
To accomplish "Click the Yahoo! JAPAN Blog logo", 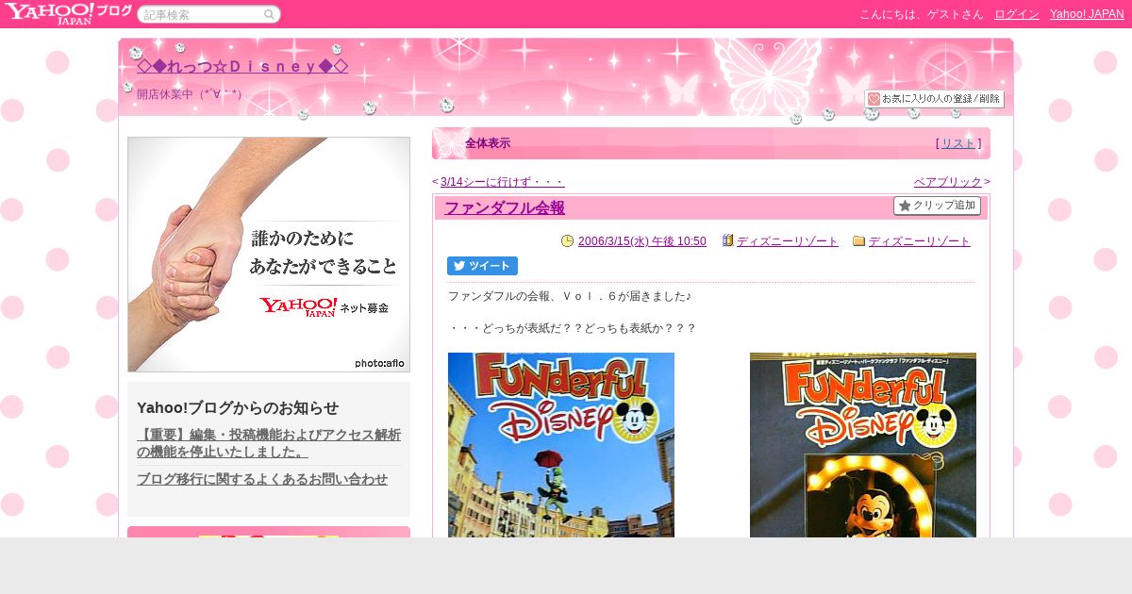I will click(68, 13).
